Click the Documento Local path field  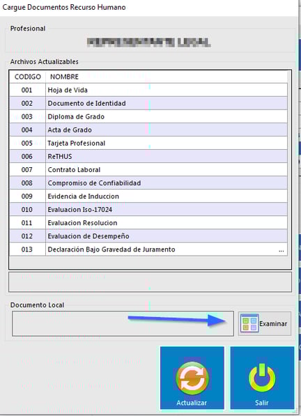(123, 324)
